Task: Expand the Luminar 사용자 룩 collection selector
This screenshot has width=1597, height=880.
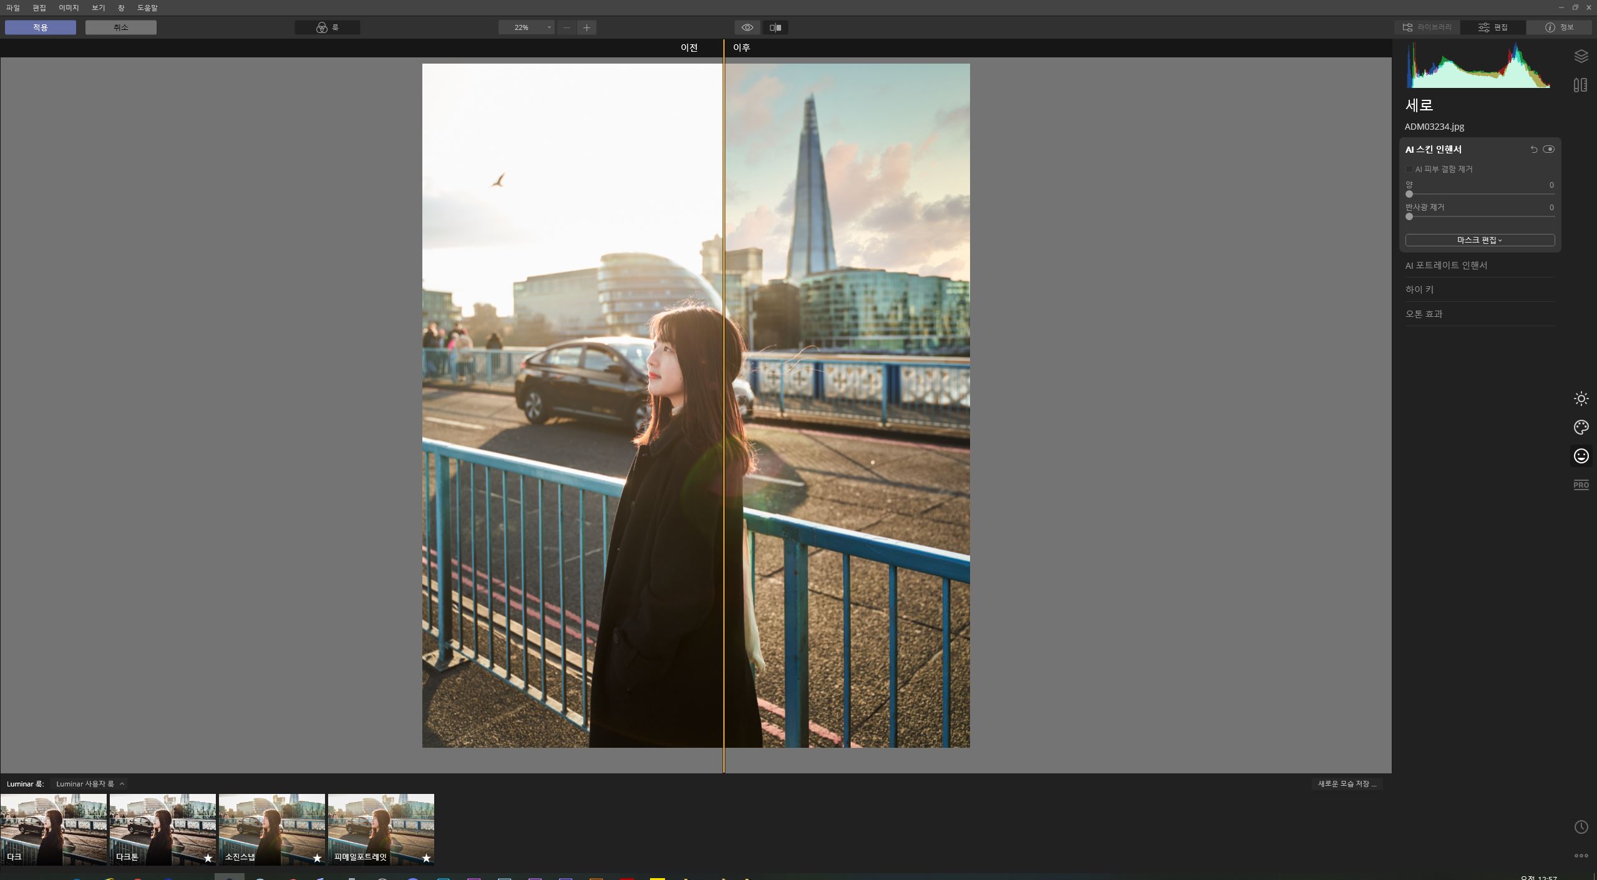Action: pos(90,784)
